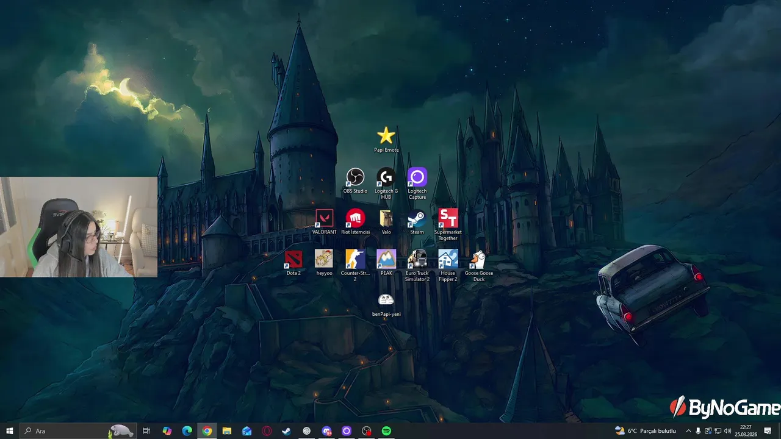Click the heyyoo desktop icon
Image resolution: width=781 pixels, height=439 pixels.
[x=324, y=263]
